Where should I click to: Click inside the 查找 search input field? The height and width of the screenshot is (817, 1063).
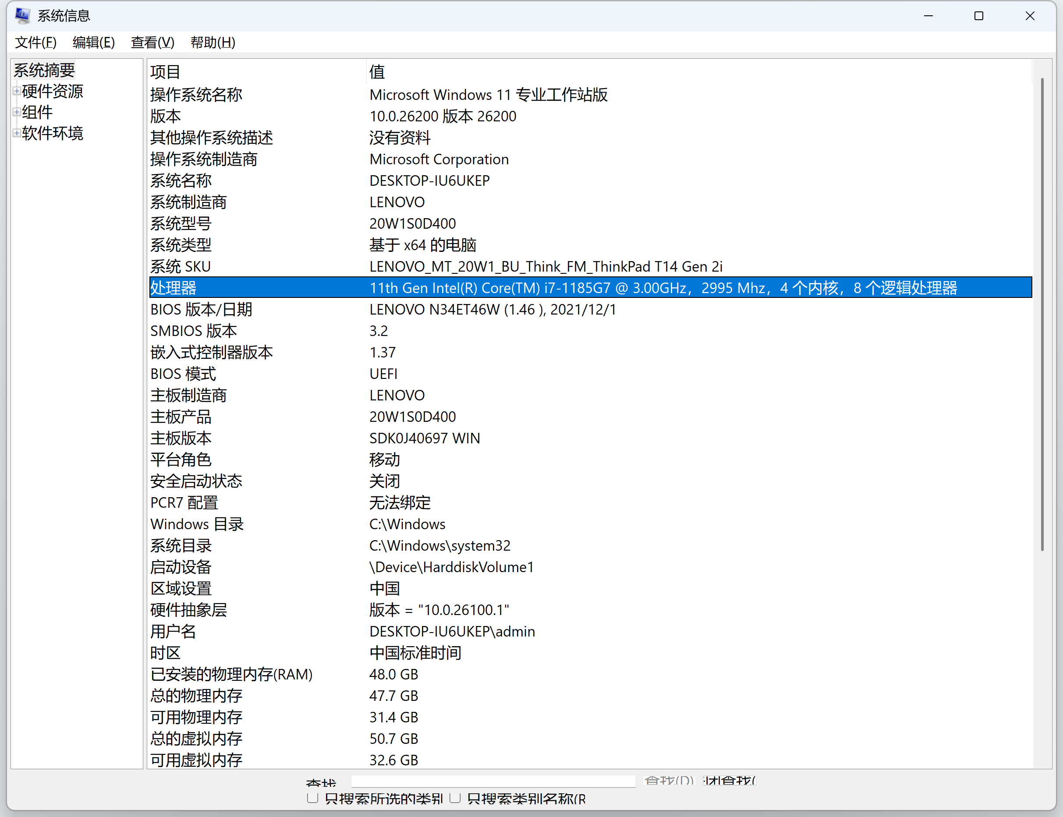tap(493, 781)
